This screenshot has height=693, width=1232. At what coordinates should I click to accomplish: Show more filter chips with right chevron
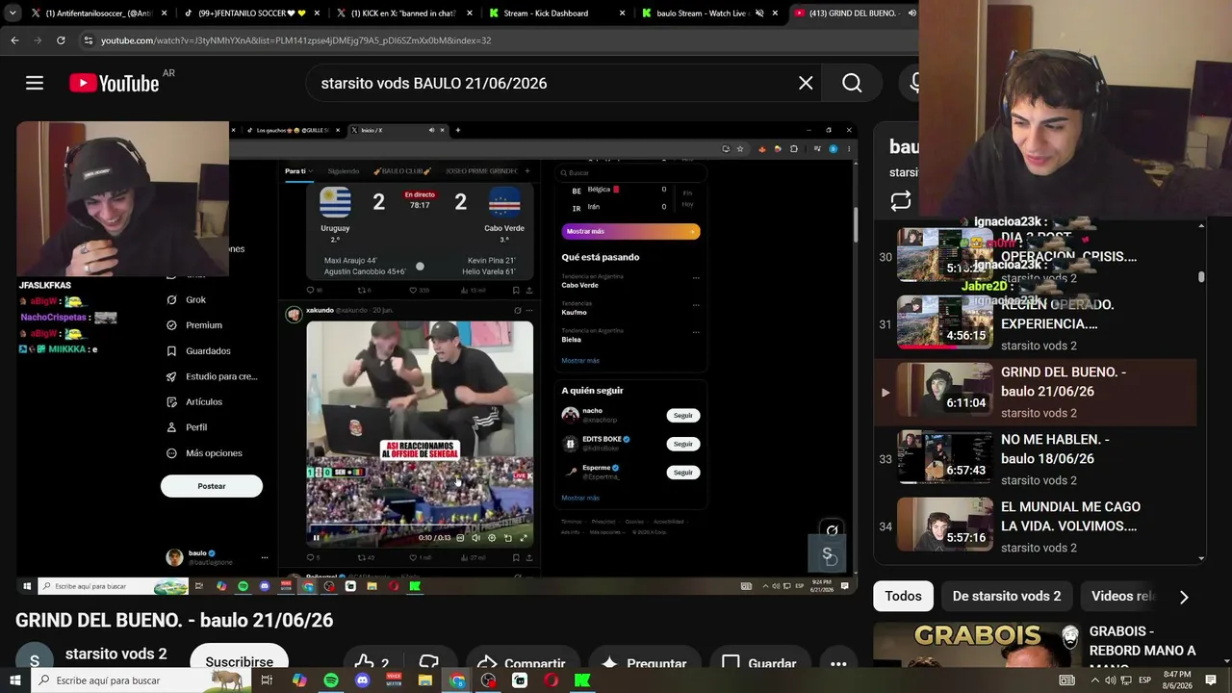pos(1184,597)
